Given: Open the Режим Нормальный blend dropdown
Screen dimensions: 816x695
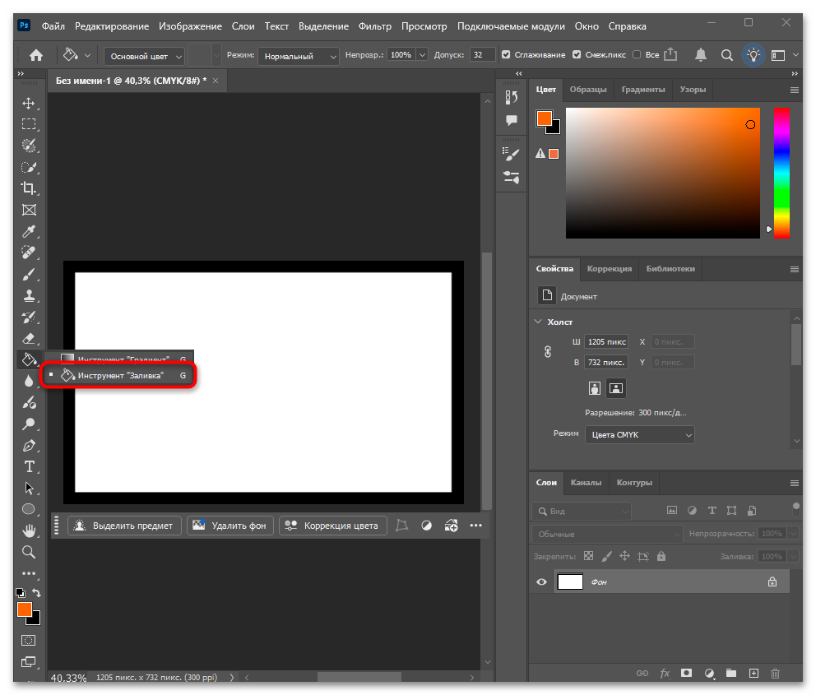Looking at the screenshot, I should [x=299, y=56].
